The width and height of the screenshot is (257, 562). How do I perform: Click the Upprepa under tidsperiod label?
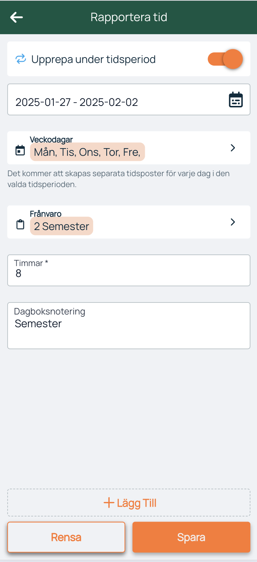(93, 59)
